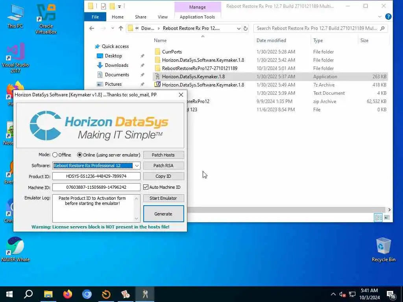The width and height of the screenshot is (403, 302).
Task: Launch Chromium browser from taskbar
Action: (87, 294)
